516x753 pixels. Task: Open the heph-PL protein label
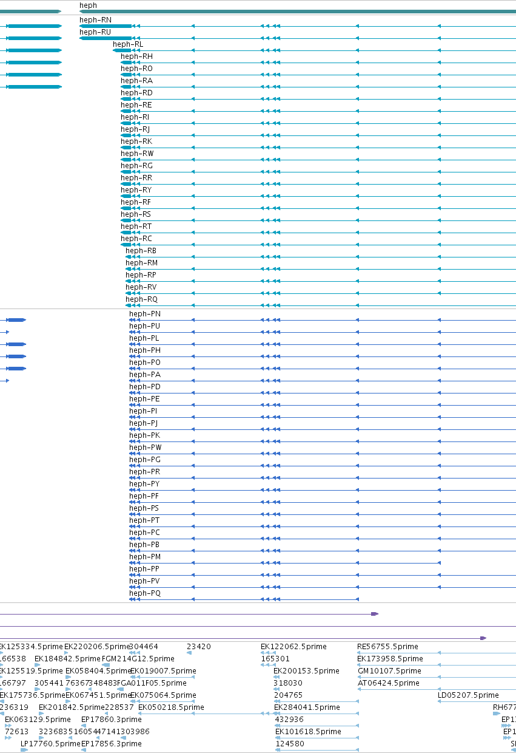pos(144,338)
